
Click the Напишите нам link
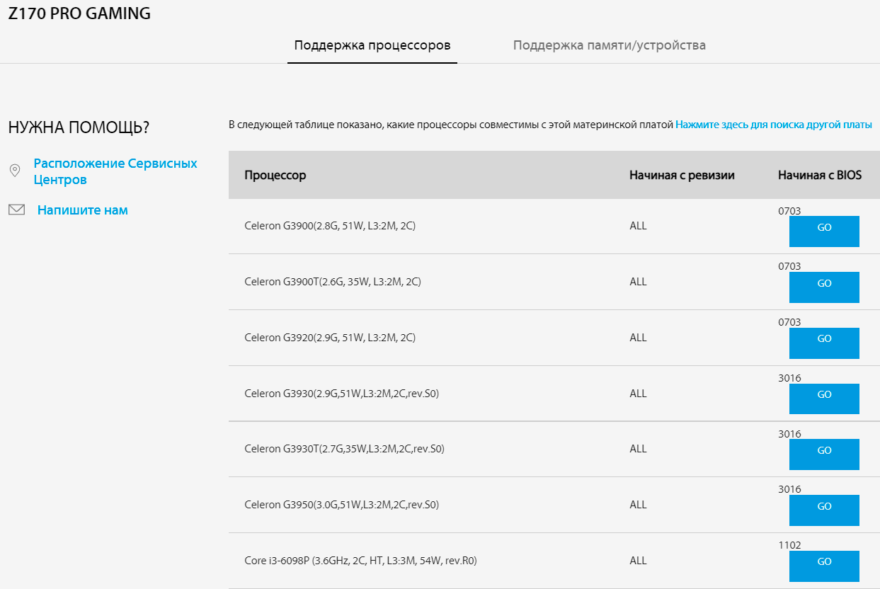(x=83, y=210)
